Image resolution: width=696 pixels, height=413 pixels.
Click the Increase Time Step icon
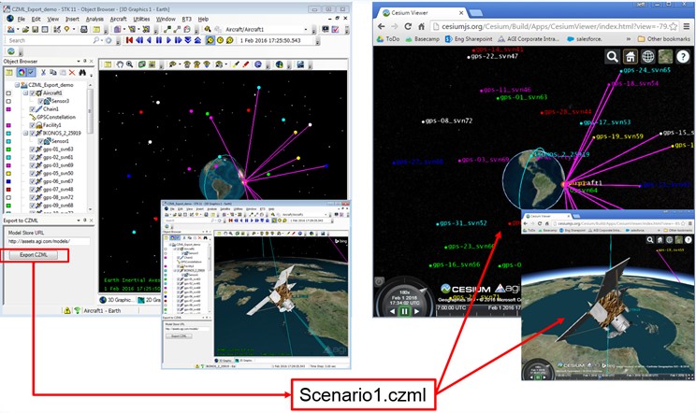pyautogui.click(x=197, y=40)
